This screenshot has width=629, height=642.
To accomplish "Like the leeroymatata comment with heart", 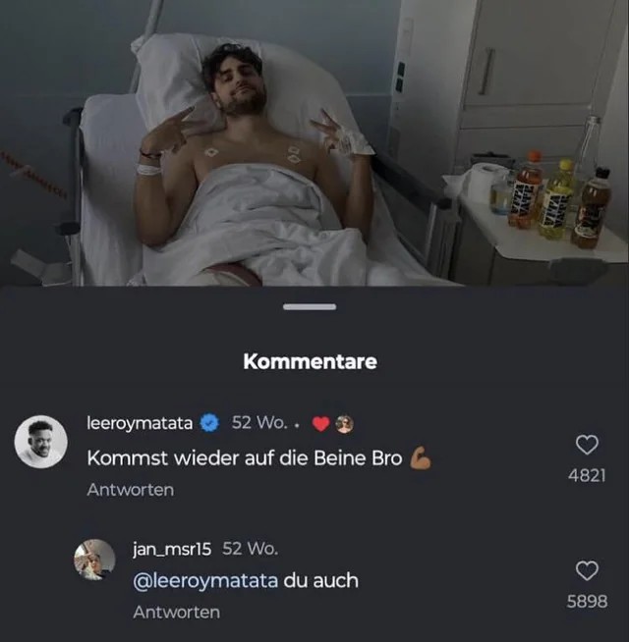I will click(x=587, y=445).
